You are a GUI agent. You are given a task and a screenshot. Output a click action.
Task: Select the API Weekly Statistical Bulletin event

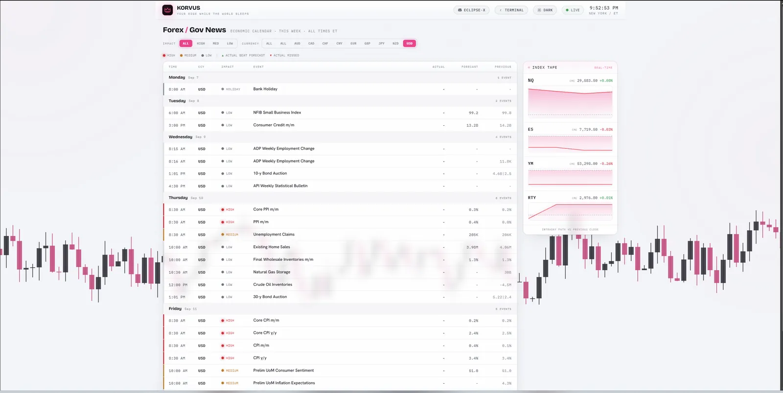click(x=340, y=186)
